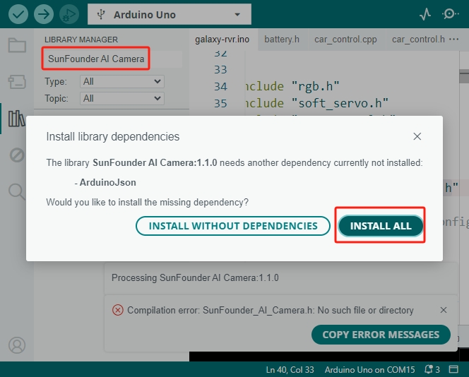The height and width of the screenshot is (377, 469).
Task: Open the Debug sidebar icon
Action: [17, 155]
